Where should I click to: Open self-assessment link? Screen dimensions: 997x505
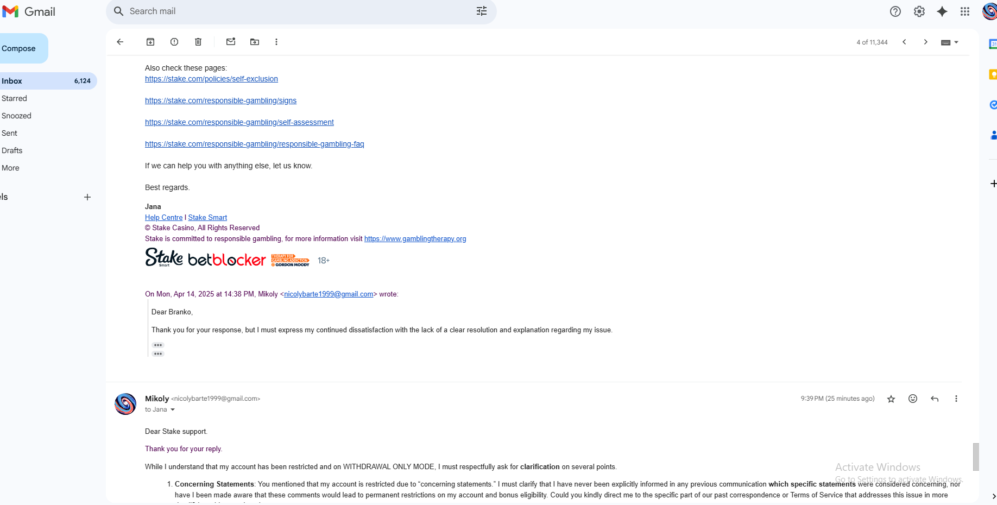239,122
